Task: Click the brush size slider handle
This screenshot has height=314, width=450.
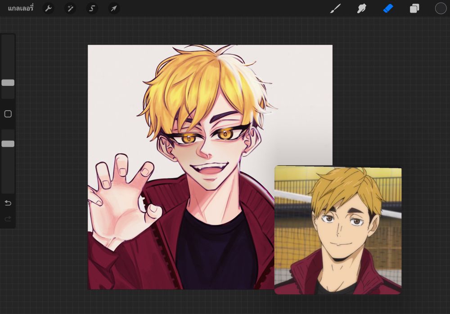Action: pyautogui.click(x=8, y=83)
